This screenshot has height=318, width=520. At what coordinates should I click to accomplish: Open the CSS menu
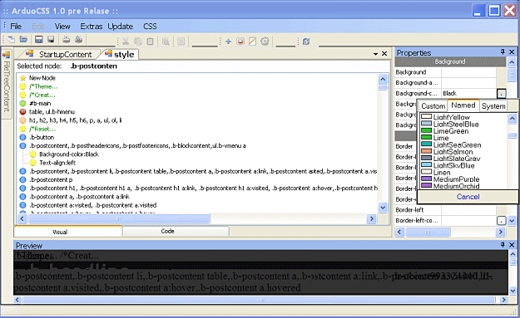pos(150,27)
